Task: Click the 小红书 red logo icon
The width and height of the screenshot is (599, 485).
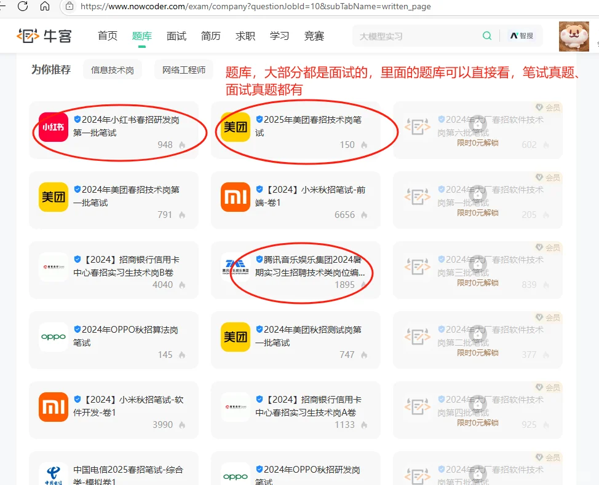Action: click(x=54, y=127)
